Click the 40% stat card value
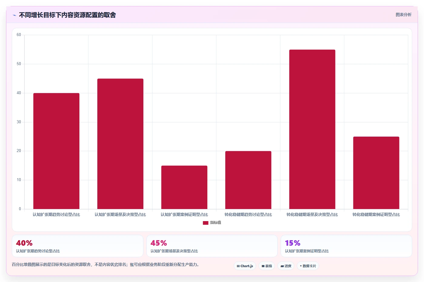424x282 pixels. click(24, 243)
